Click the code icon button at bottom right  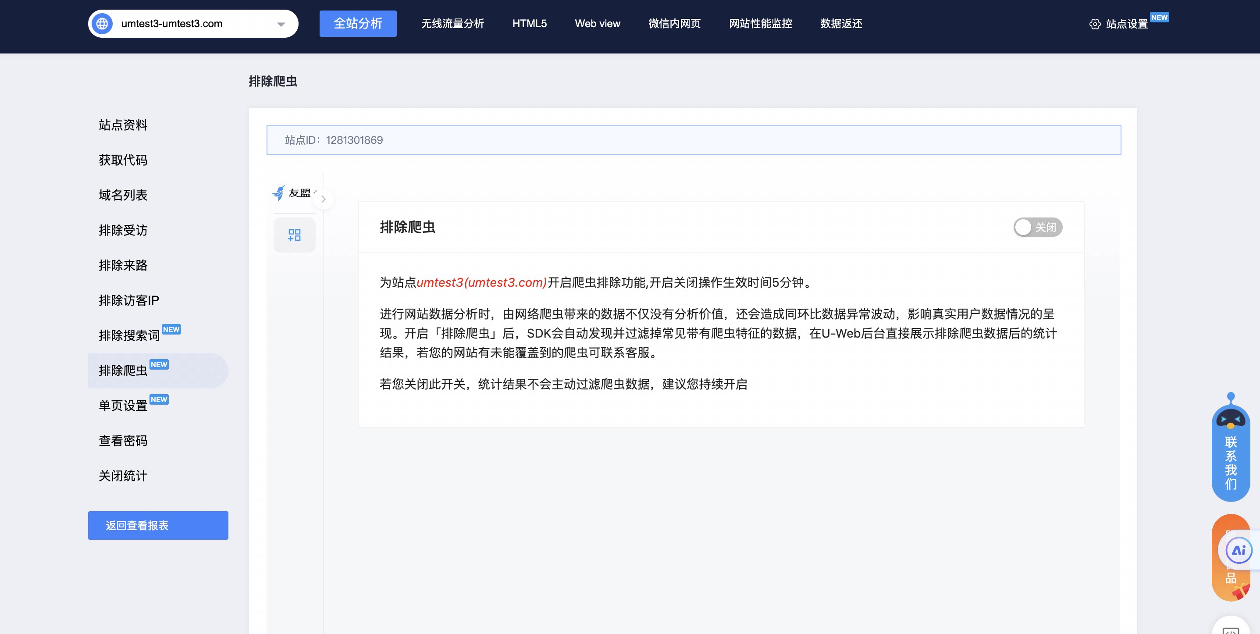(1231, 628)
